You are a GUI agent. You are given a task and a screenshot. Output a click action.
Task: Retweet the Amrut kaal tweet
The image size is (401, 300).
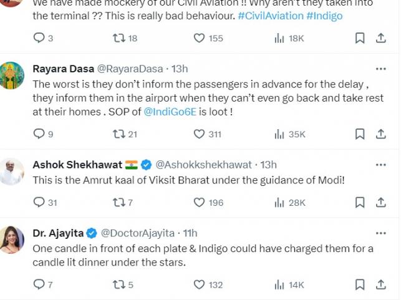(118, 202)
